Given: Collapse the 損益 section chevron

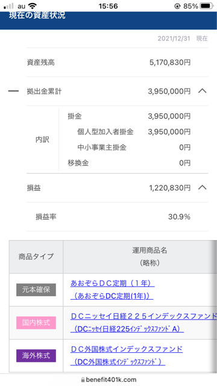Looking at the screenshot, I should pos(203,188).
